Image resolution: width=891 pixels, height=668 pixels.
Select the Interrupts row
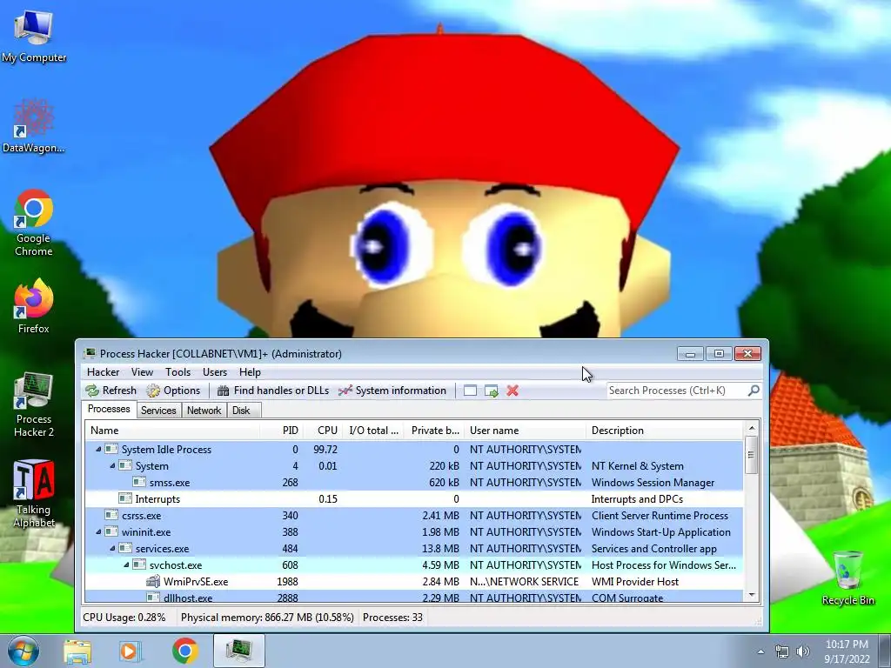[413, 498]
